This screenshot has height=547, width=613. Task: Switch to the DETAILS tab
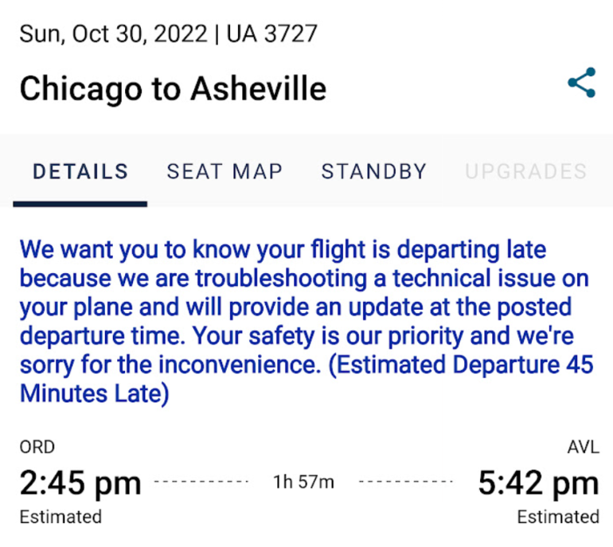coord(80,171)
